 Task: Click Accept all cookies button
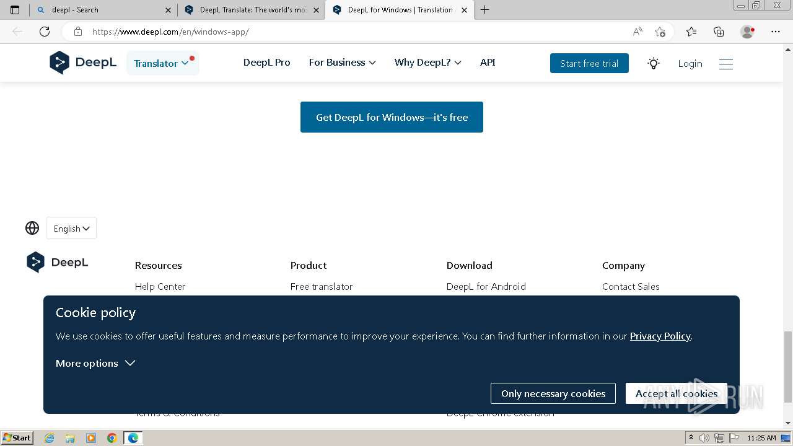(x=677, y=393)
